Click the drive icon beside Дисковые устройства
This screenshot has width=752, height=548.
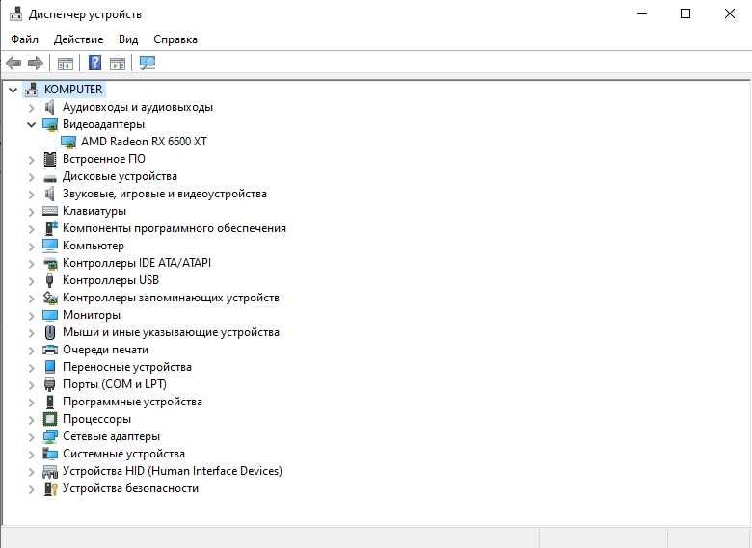[x=50, y=178]
